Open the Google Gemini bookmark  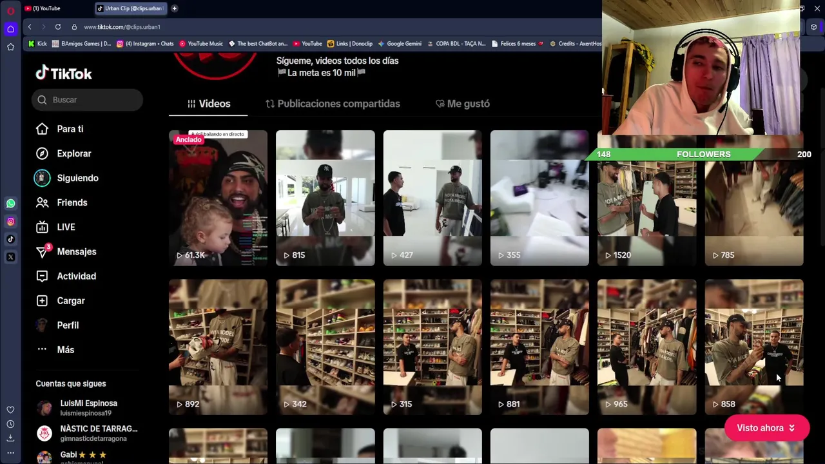click(x=400, y=44)
